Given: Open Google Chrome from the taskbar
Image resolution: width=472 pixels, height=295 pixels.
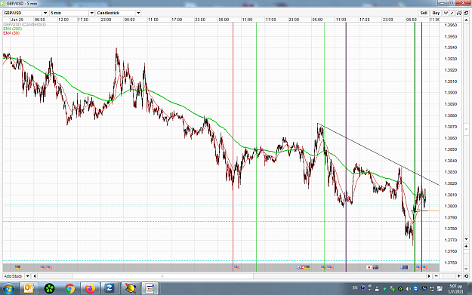Looking at the screenshot, I should 69,289.
